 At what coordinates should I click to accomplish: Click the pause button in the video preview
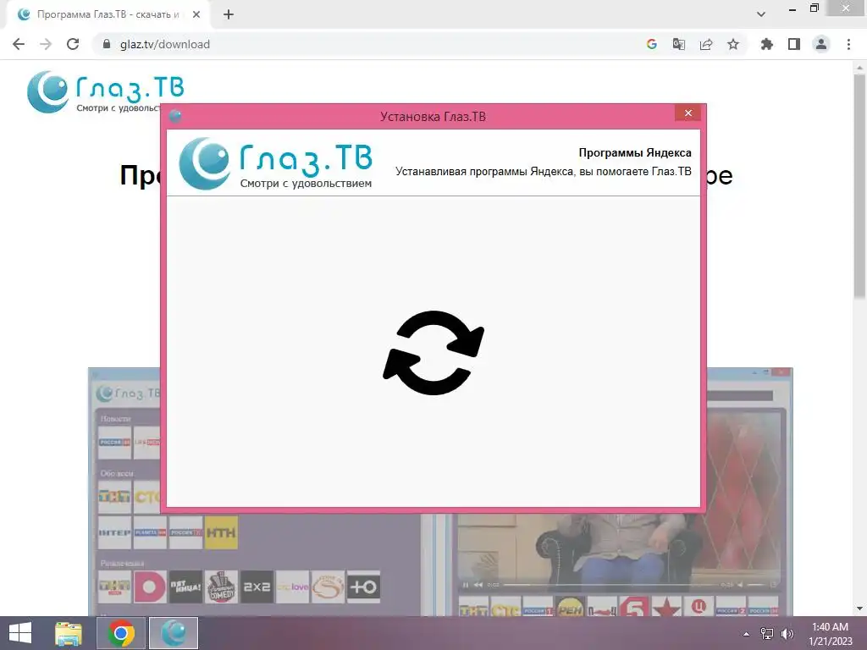(466, 585)
